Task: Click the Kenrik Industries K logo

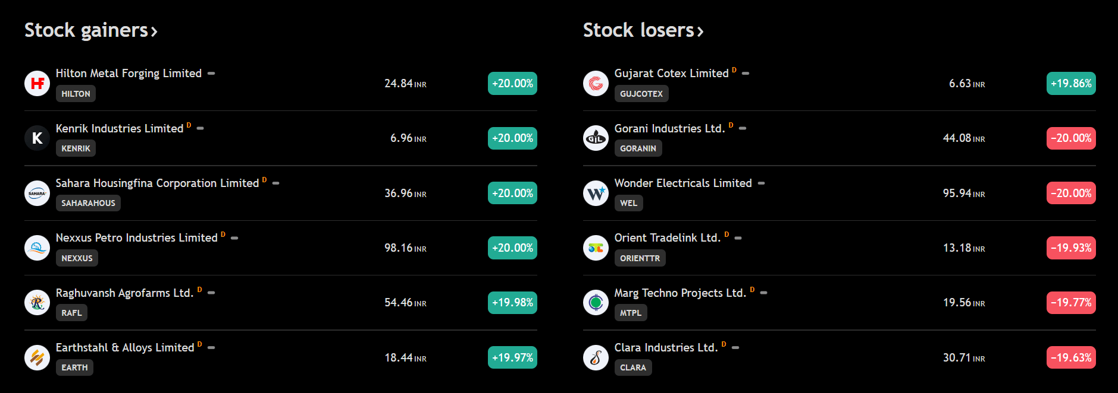Action: point(37,138)
